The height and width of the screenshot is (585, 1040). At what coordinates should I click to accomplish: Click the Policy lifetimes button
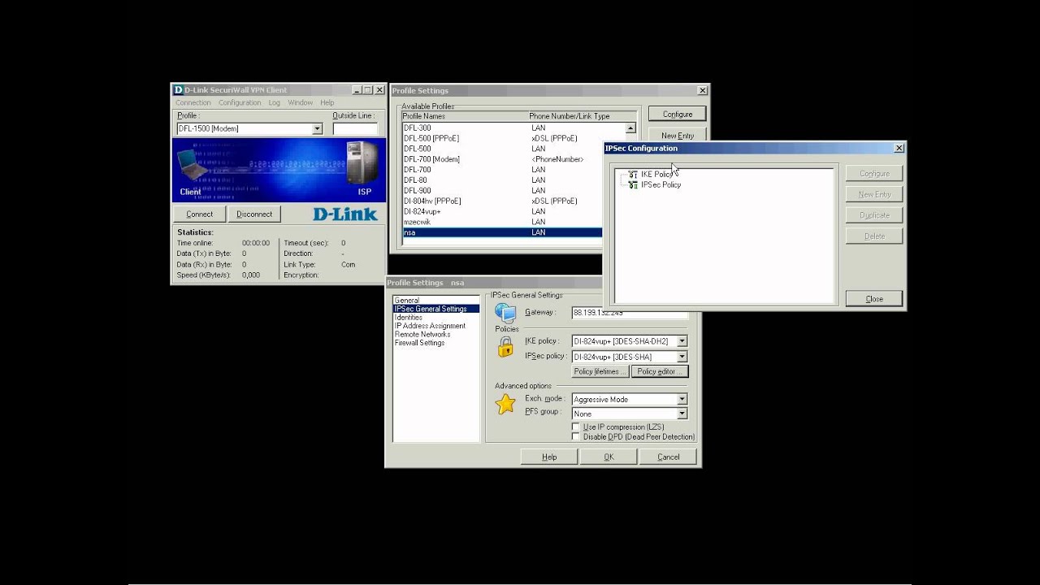click(600, 372)
